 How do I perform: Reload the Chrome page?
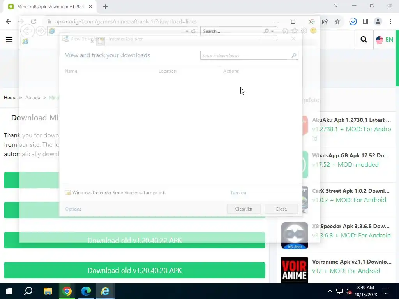click(x=34, y=21)
